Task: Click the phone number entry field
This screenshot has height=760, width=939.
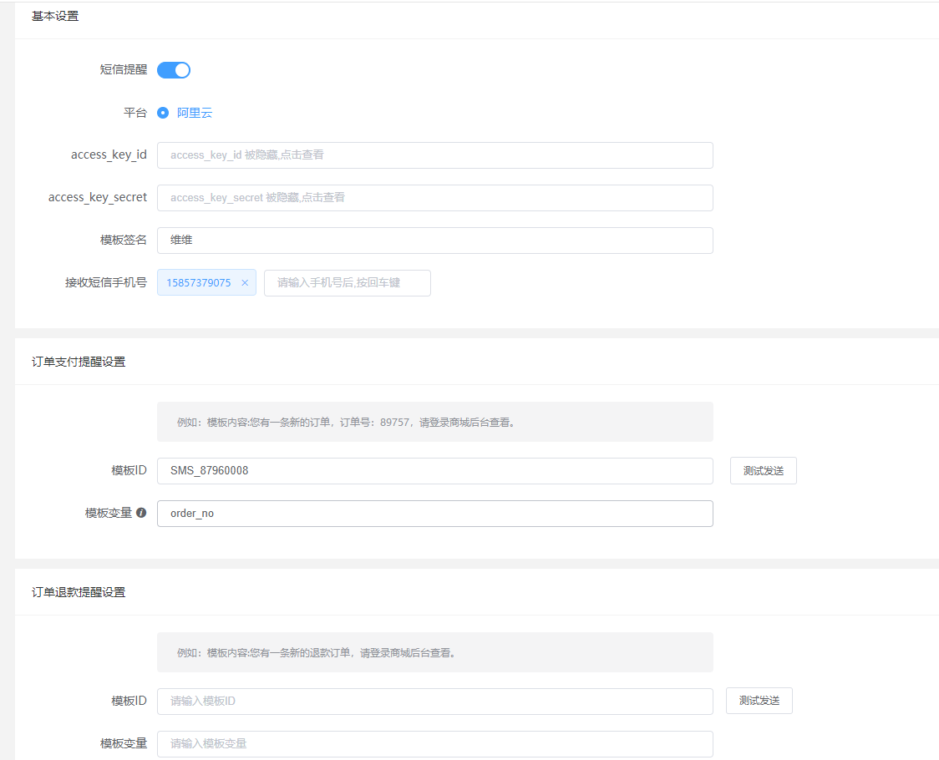Action: click(x=348, y=283)
